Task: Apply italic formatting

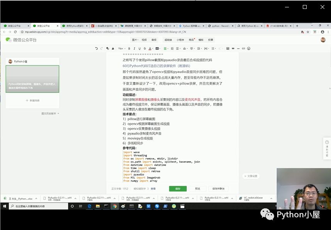Action: (134, 49)
